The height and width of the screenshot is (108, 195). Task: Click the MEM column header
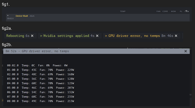173,12
